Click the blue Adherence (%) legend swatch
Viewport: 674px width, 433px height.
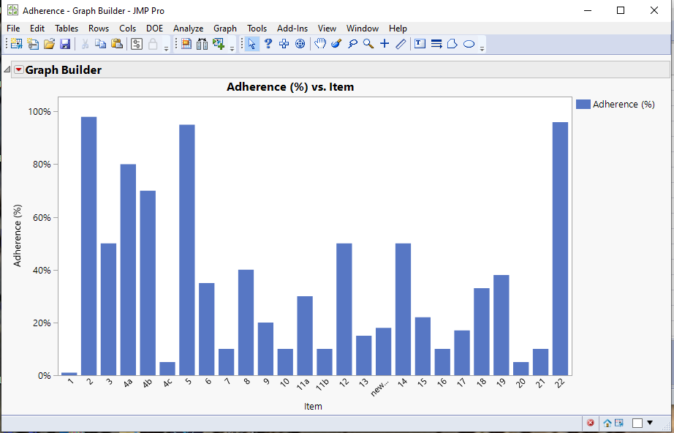coord(583,104)
